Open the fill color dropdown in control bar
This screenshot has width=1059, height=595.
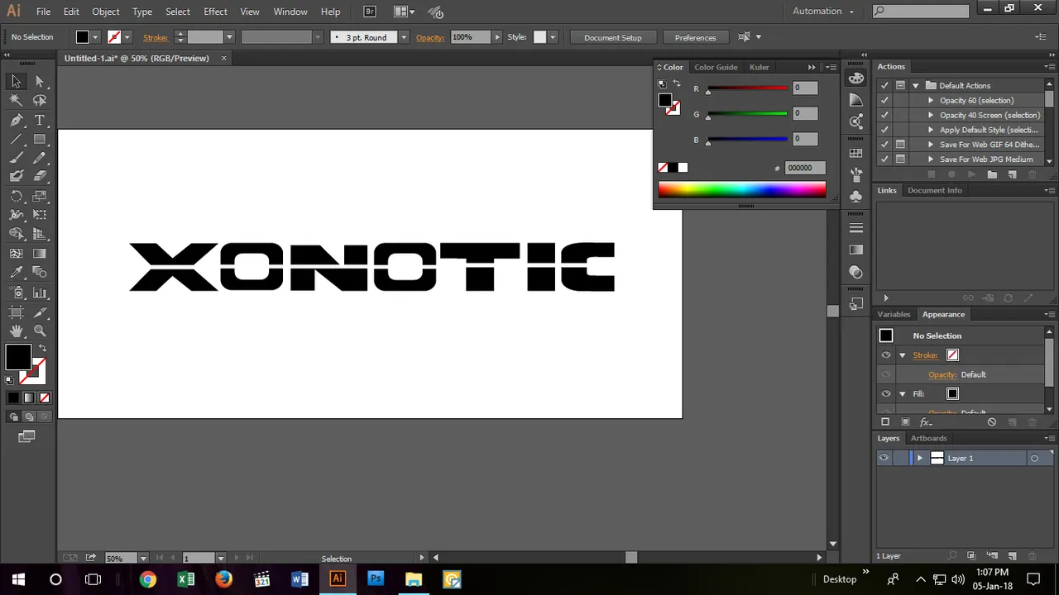[x=95, y=37]
